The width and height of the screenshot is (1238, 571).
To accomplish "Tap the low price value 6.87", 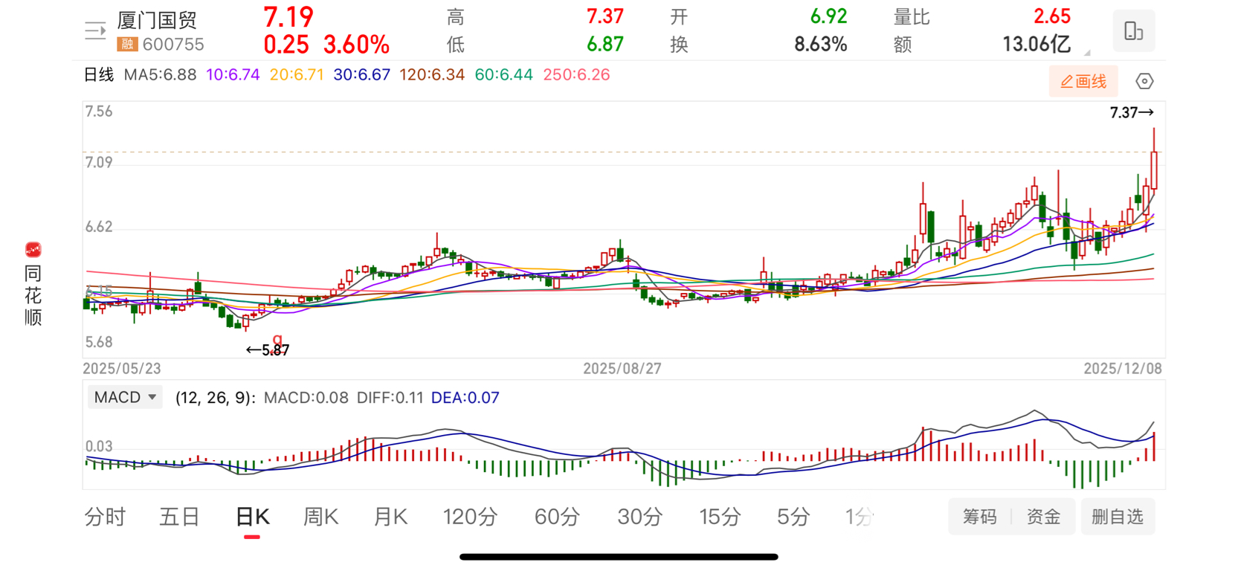I will 605,45.
